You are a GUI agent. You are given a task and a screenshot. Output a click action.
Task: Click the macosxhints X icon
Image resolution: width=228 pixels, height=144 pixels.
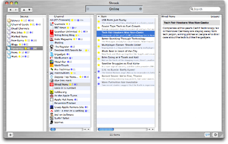pyautogui.click(x=52, y=73)
